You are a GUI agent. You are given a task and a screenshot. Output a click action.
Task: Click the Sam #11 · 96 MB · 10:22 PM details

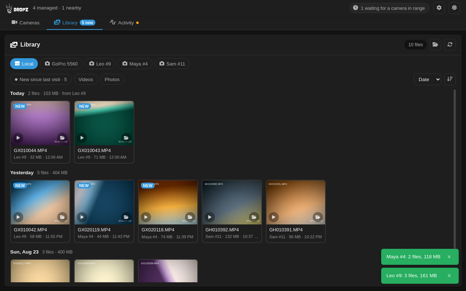click(x=296, y=237)
